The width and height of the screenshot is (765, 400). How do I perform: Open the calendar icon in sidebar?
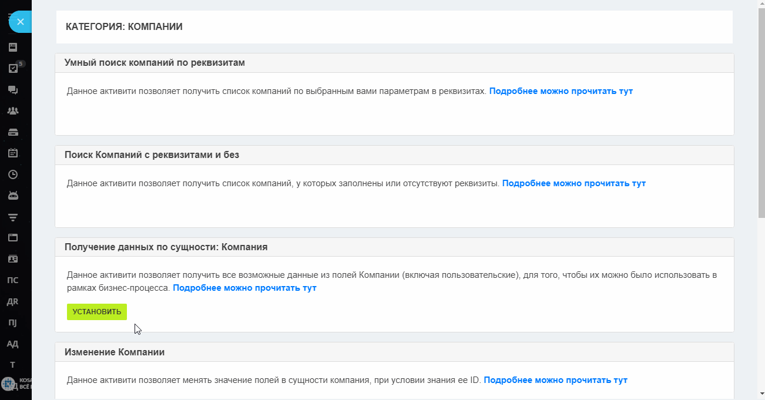(12, 153)
